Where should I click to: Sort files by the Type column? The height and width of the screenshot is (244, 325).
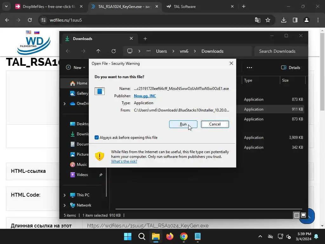(261, 80)
